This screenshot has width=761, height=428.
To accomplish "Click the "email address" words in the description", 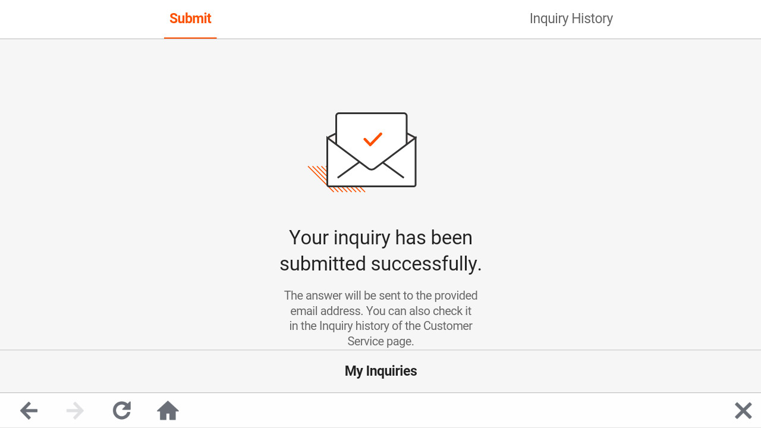I will pyautogui.click(x=325, y=311).
